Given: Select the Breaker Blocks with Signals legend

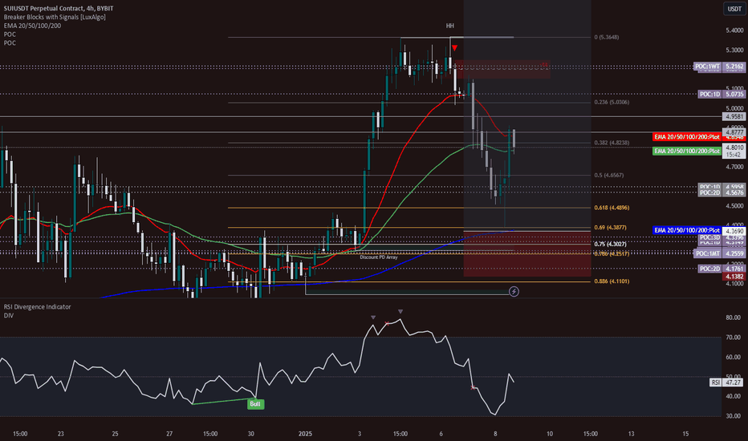Looking at the screenshot, I should (x=55, y=17).
